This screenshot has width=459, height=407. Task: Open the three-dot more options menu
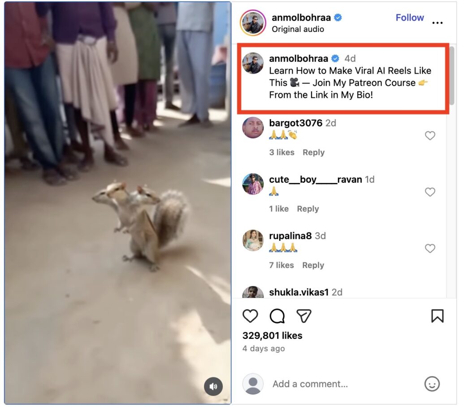437,23
